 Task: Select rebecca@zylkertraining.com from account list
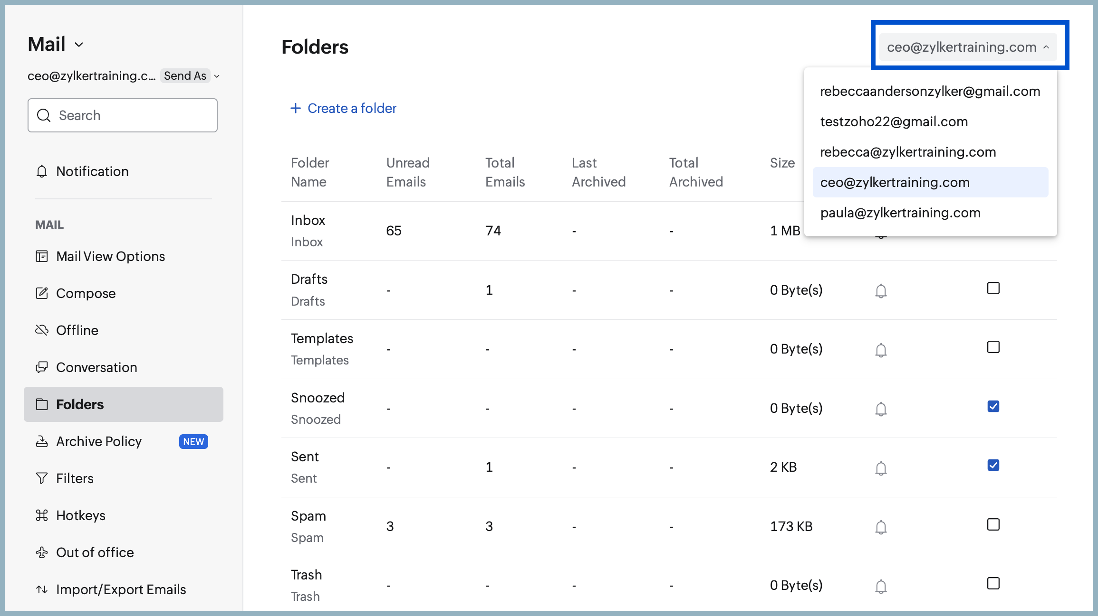click(930, 152)
